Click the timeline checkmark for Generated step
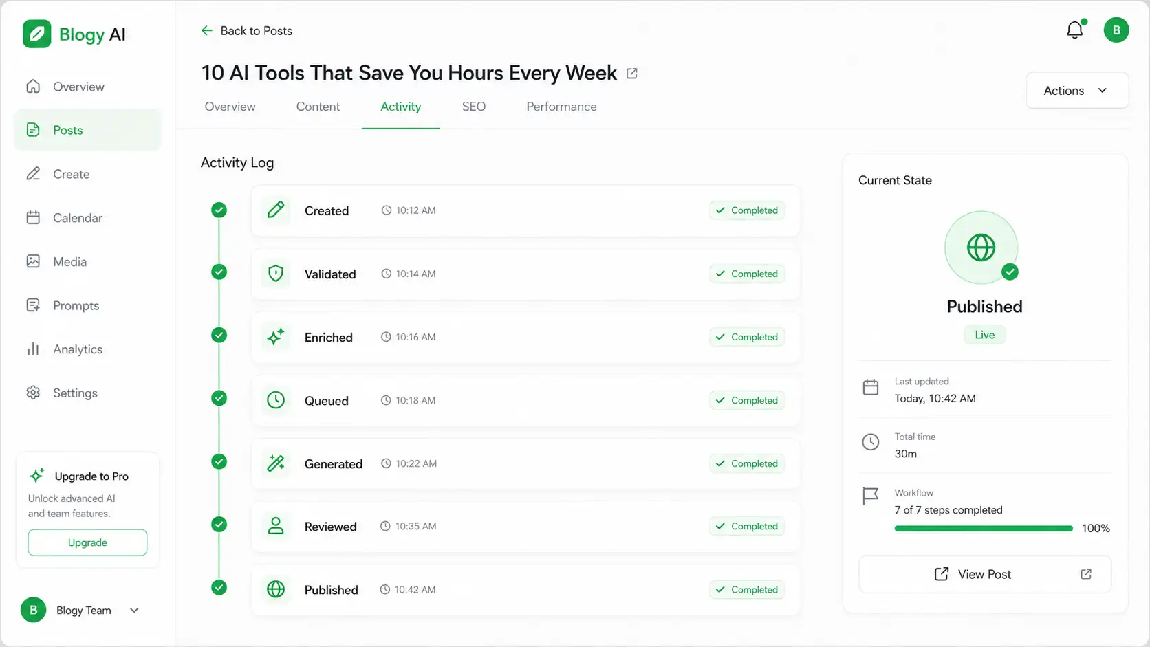The width and height of the screenshot is (1150, 647). coord(219,461)
